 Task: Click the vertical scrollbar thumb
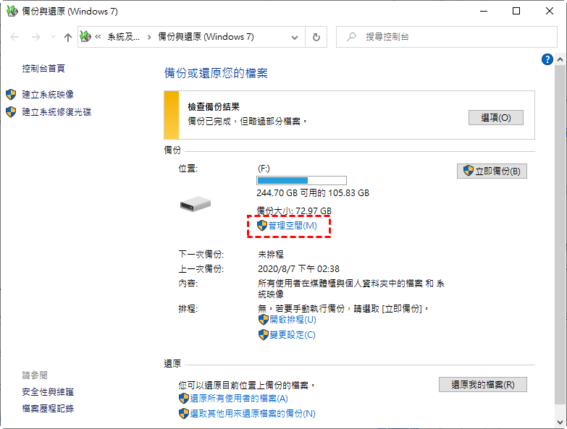(x=560, y=234)
